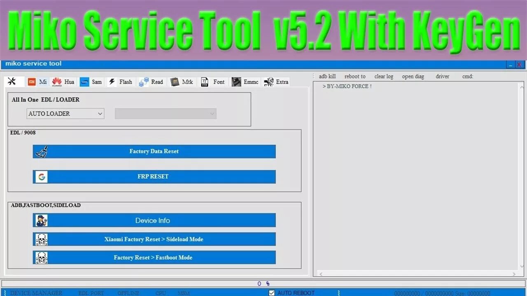Select the Extra tab
The image size is (527, 296).
276,82
